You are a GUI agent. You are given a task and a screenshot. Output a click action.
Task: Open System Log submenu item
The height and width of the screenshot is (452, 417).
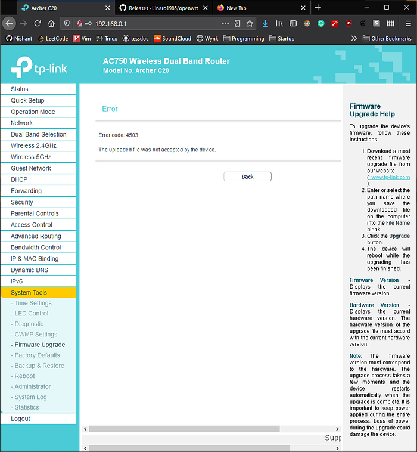30,397
